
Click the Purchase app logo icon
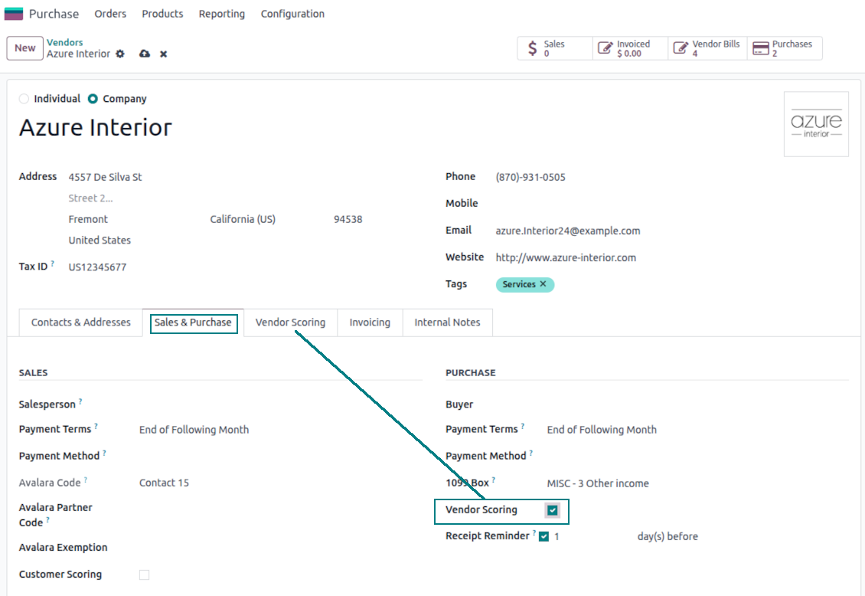pos(14,13)
